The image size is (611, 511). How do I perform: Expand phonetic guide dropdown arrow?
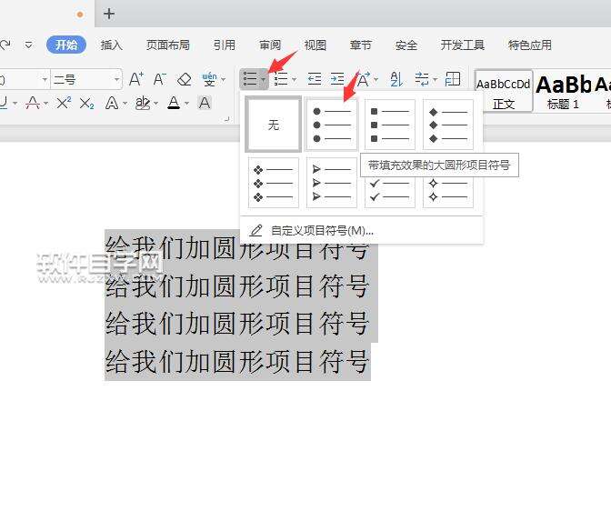click(x=224, y=79)
